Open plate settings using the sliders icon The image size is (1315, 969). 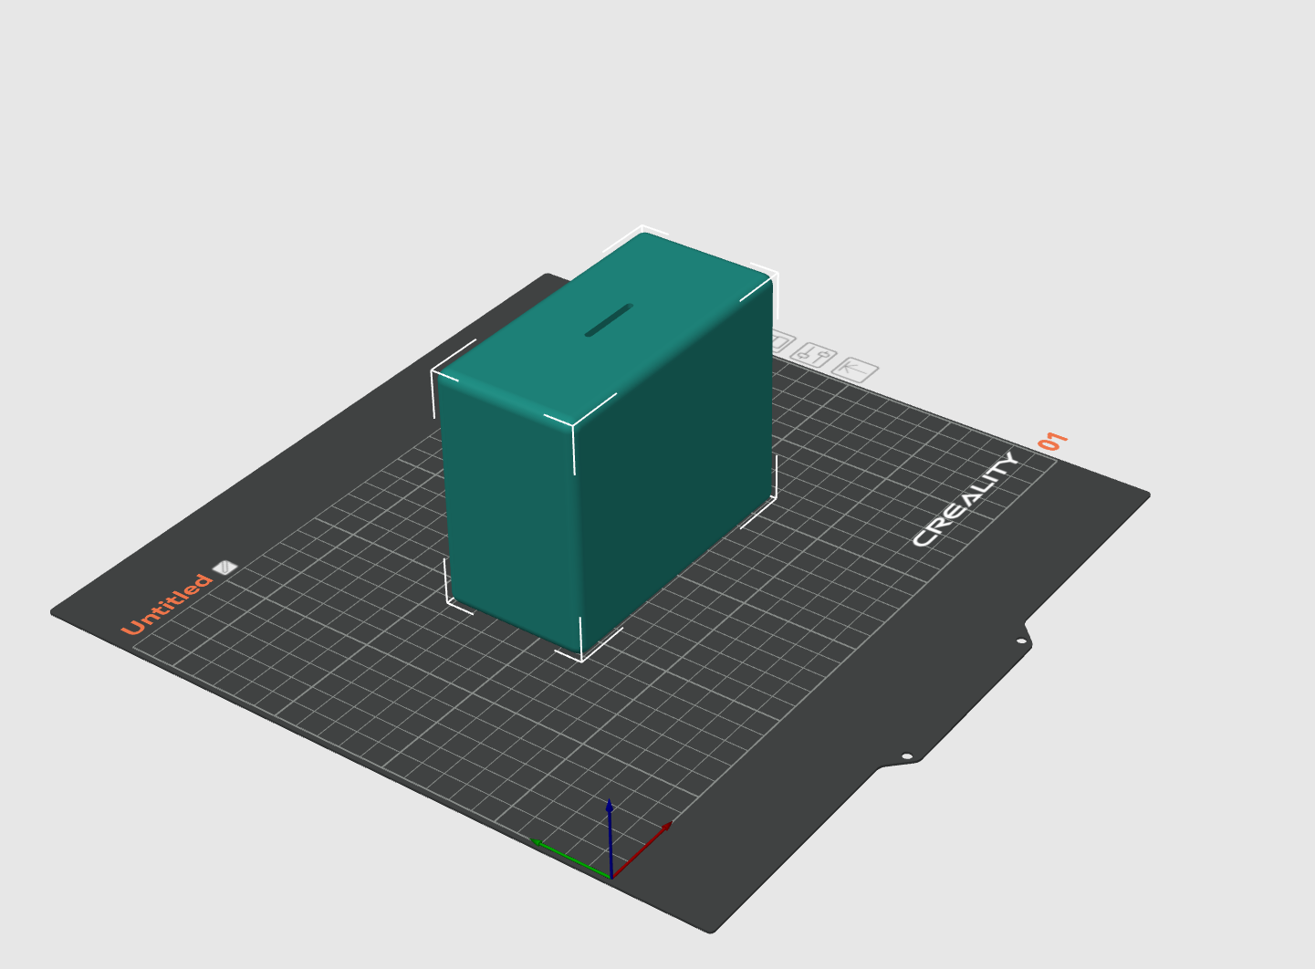[812, 354]
